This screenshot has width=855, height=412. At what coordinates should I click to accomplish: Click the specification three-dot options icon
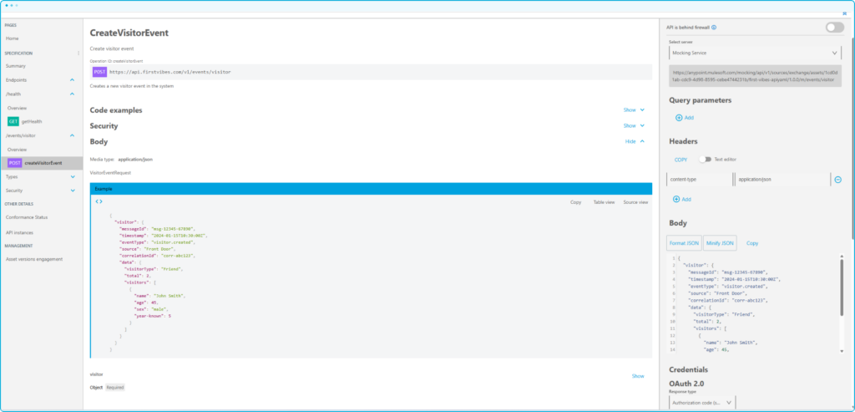tap(78, 53)
